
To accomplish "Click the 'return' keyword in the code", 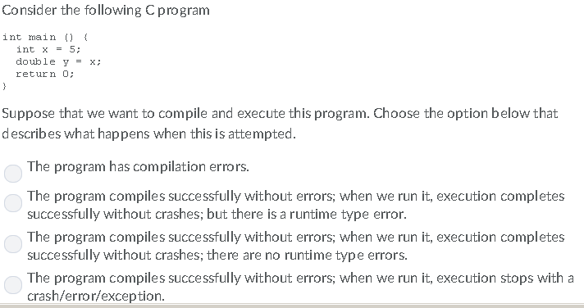I will [x=35, y=74].
